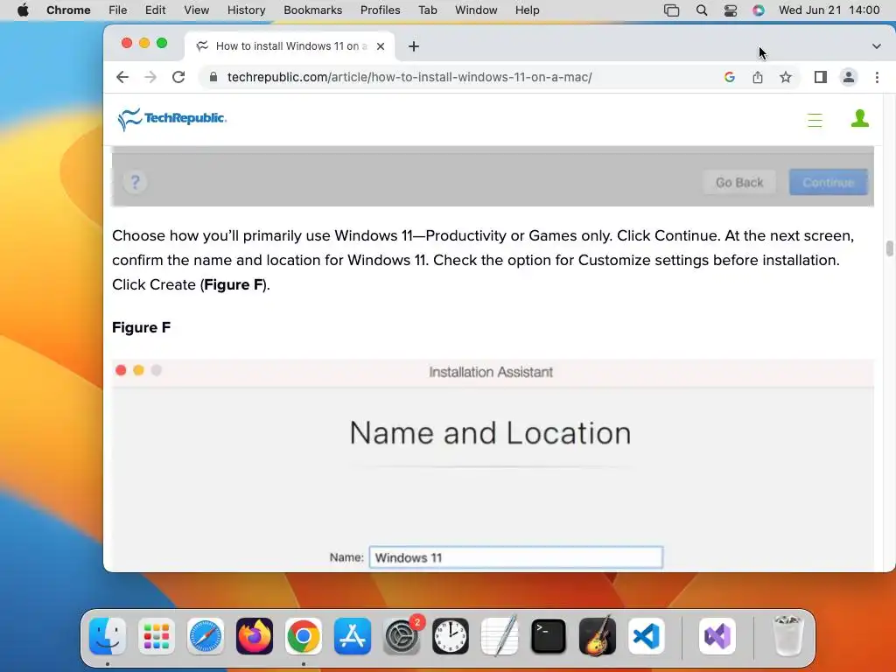Open Visual Studio Code from the Dock
Viewport: 896px width, 672px height.
(x=647, y=636)
